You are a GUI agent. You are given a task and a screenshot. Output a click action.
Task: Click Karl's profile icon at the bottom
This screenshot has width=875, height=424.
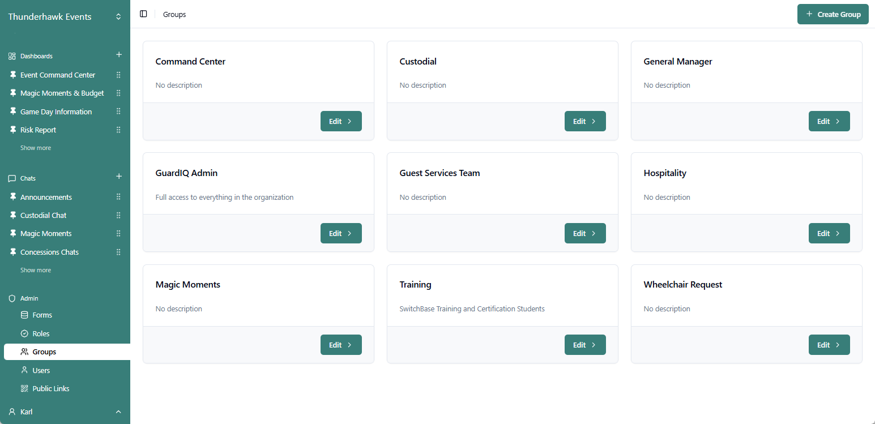pyautogui.click(x=12, y=412)
